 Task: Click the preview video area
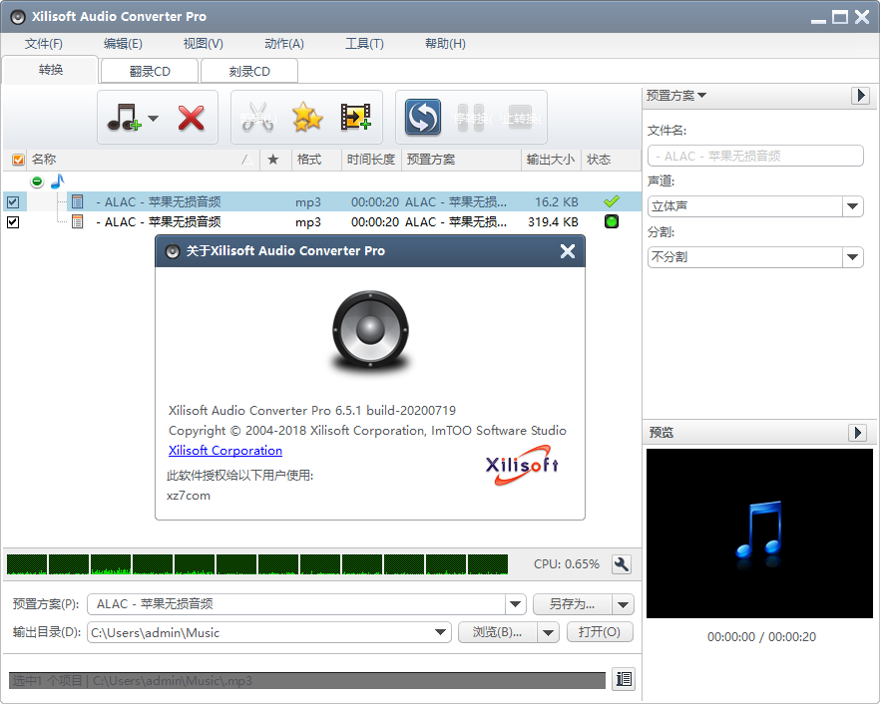pos(759,532)
